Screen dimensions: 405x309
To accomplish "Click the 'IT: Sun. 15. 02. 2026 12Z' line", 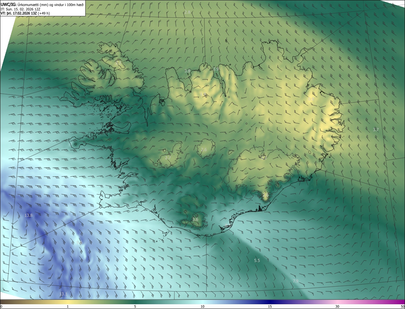I will [21, 9].
